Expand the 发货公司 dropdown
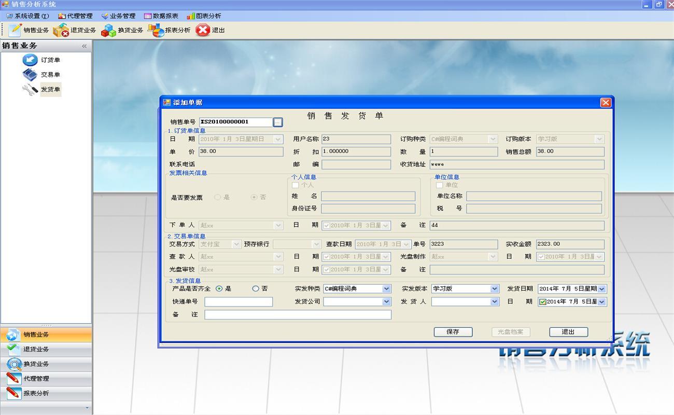This screenshot has height=415, width=674. pyautogui.click(x=386, y=301)
